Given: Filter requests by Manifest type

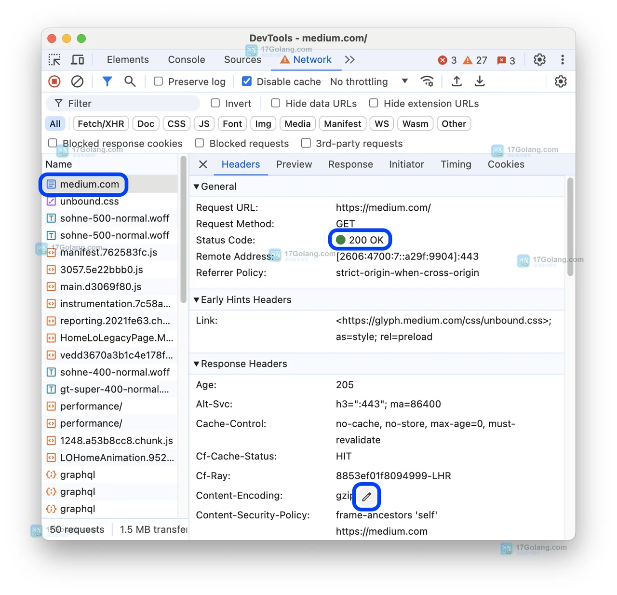Looking at the screenshot, I should [343, 124].
